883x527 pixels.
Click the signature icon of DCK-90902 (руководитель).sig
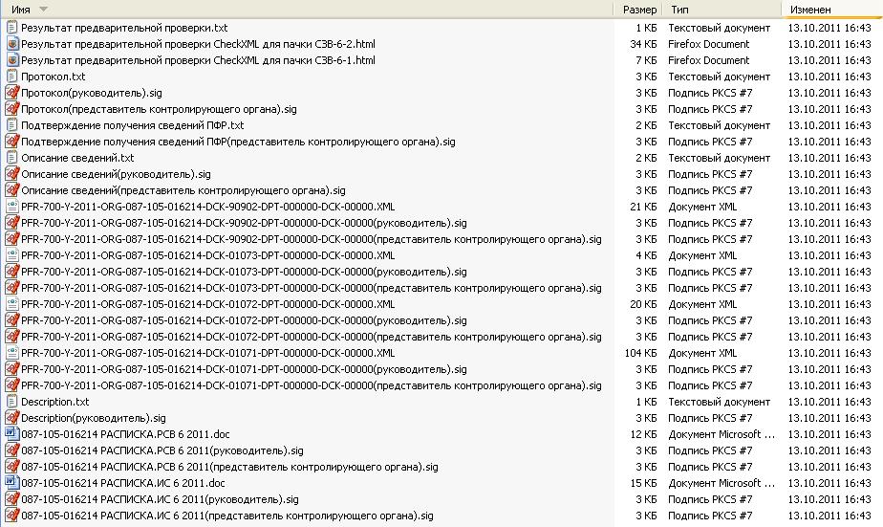tap(11, 223)
